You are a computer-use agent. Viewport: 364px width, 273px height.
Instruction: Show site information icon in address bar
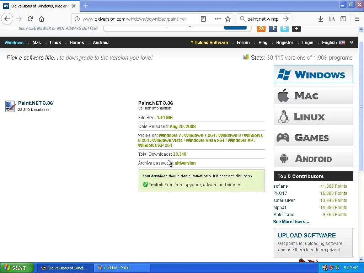click(77, 19)
